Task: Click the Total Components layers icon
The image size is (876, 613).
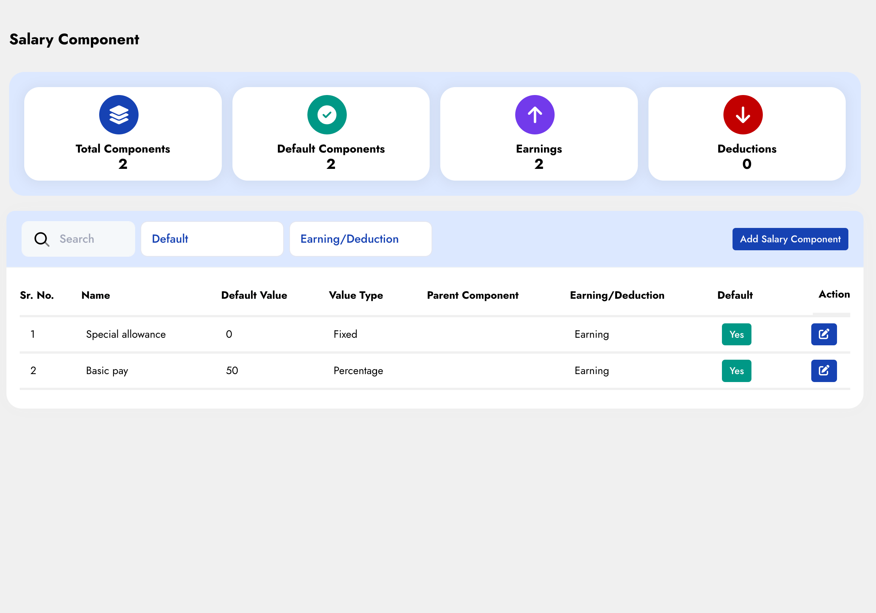Action: click(118, 114)
